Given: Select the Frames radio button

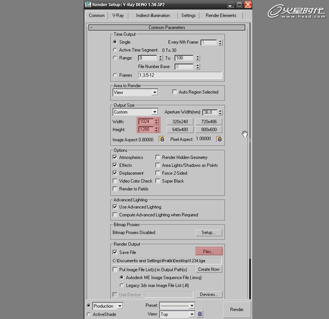Looking at the screenshot, I should tap(115, 75).
